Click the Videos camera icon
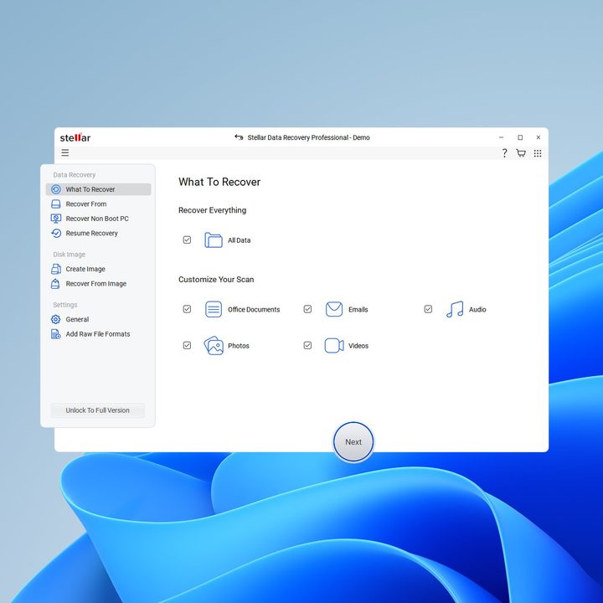 click(334, 345)
